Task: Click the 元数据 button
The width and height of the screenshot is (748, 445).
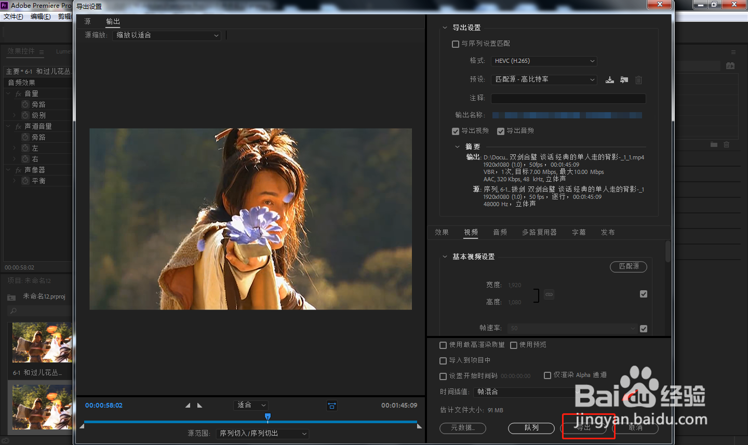Action: (463, 428)
